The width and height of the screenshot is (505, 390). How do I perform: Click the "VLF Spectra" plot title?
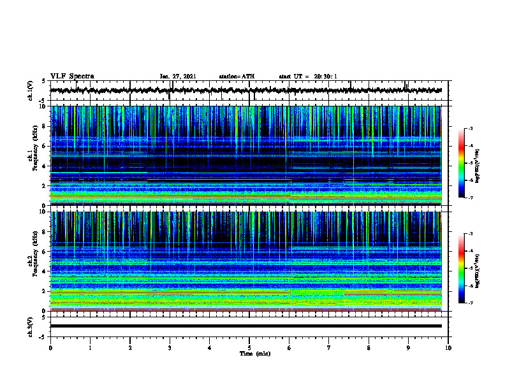[72, 76]
